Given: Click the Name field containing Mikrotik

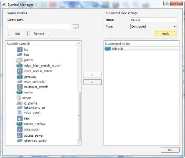Looking at the screenshot, I should point(154,20).
